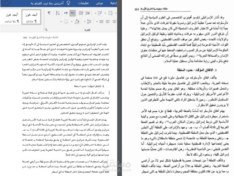Open justify options dropdown arrow
234x176 pixels.
tap(97, 22)
